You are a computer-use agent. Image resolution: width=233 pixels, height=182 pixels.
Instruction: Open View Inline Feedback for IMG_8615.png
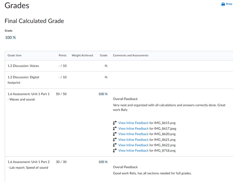click(x=133, y=123)
